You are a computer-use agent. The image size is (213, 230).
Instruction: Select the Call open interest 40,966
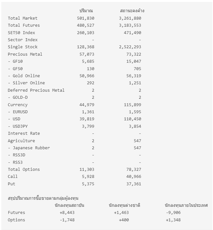tap(132, 177)
